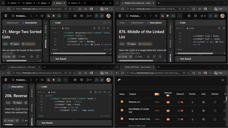Open Problem List in Reverse Linked List window
This screenshot has height=128, width=228.
[x=19, y=80]
